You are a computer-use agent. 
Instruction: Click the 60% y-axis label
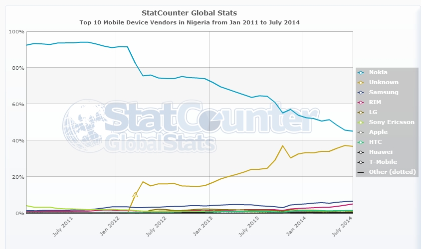click(16, 104)
